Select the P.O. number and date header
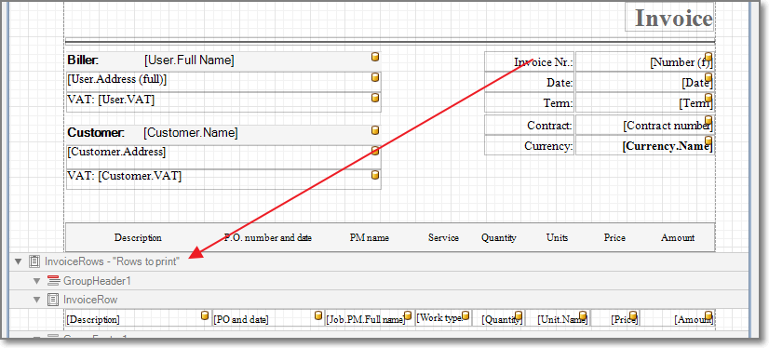Viewport: 769px width, 348px height. point(268,237)
